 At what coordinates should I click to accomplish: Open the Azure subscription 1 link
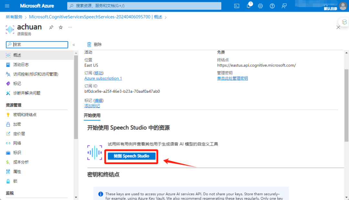103,78
